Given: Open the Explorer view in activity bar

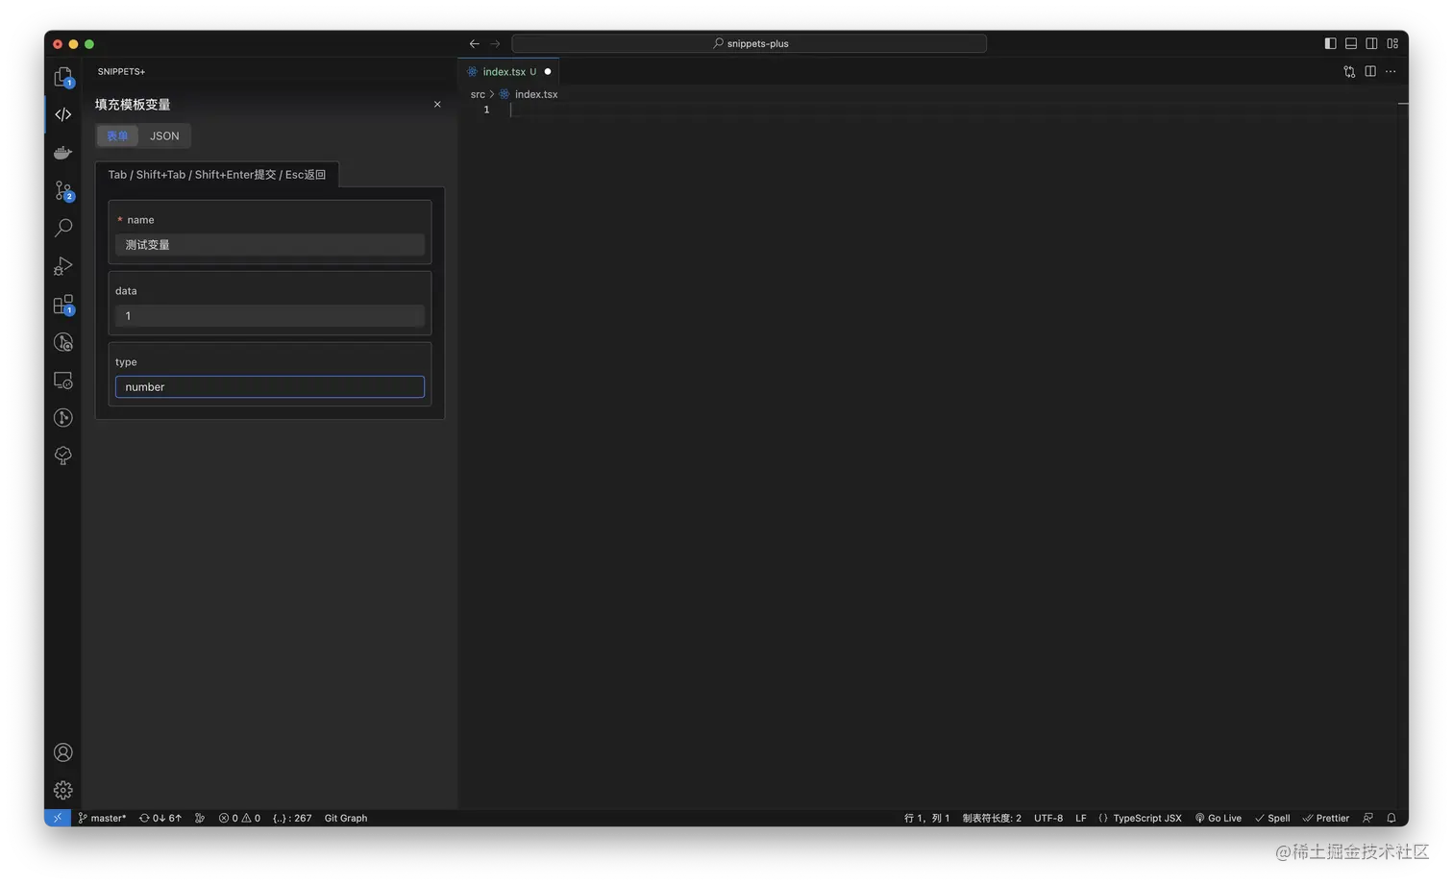Looking at the screenshot, I should click(63, 77).
